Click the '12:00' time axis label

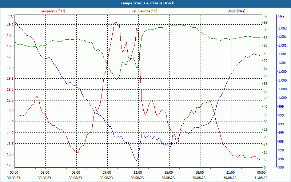tap(138, 172)
